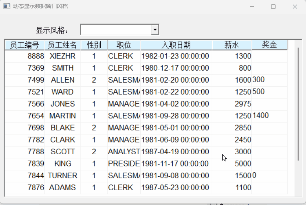Screen dimensions: 306x205
Task: Click hire date 1981-11-17 00:00:00
Action: click(x=175, y=163)
